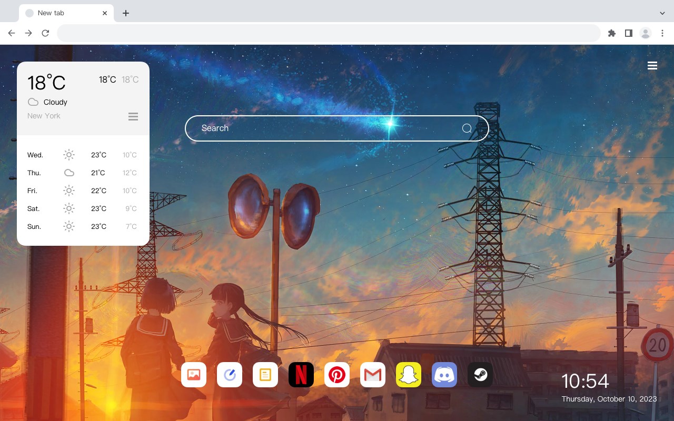Open the blue task-check shortcut icon
The height and width of the screenshot is (421, 674).
point(230,375)
